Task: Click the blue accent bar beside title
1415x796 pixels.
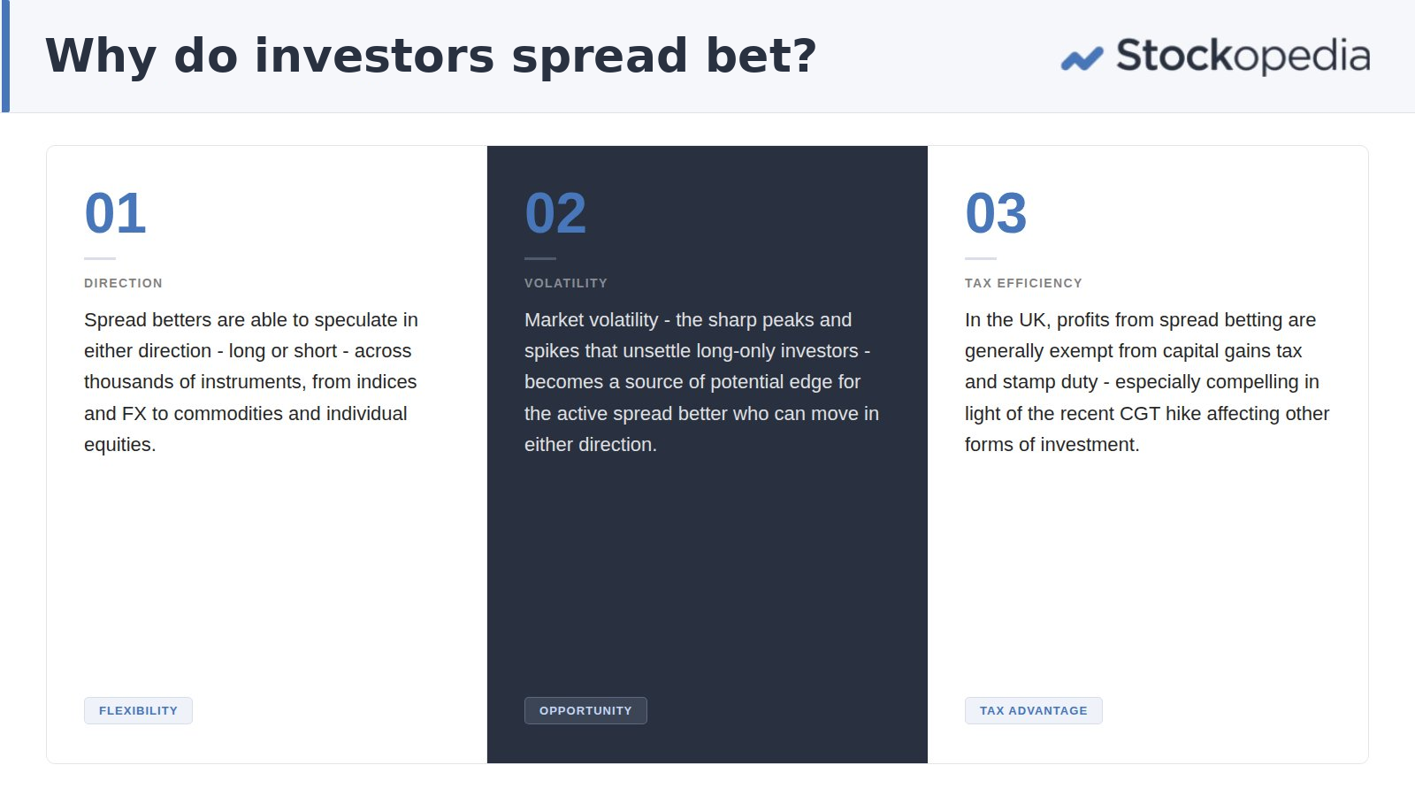Action: pyautogui.click(x=5, y=56)
